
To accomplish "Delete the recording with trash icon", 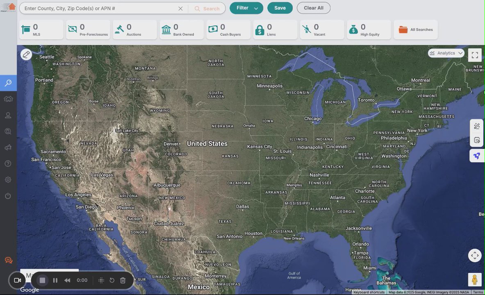I will [x=123, y=280].
